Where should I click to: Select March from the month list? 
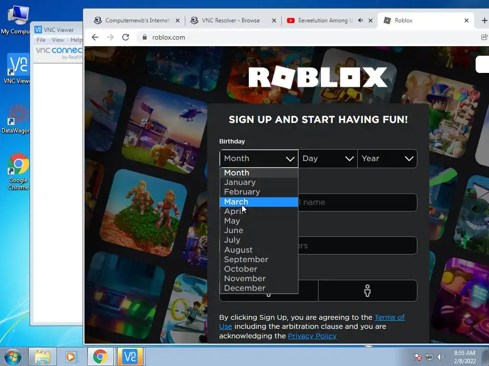click(x=259, y=202)
